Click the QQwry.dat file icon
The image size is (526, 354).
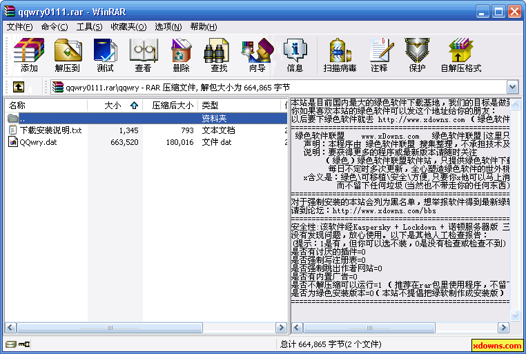[x=12, y=142]
